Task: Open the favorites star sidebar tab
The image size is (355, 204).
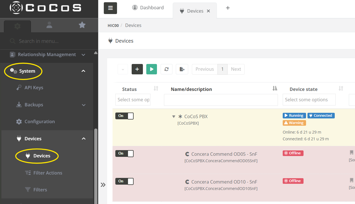Action: [x=82, y=25]
